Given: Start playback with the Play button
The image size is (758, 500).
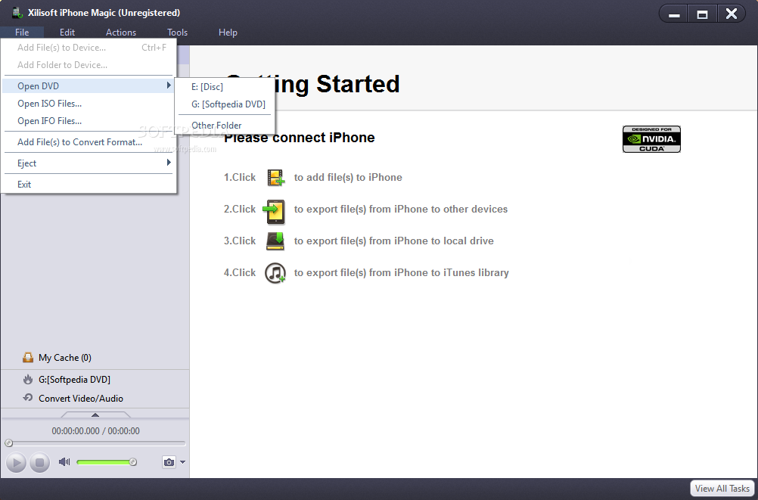Looking at the screenshot, I should tap(16, 463).
